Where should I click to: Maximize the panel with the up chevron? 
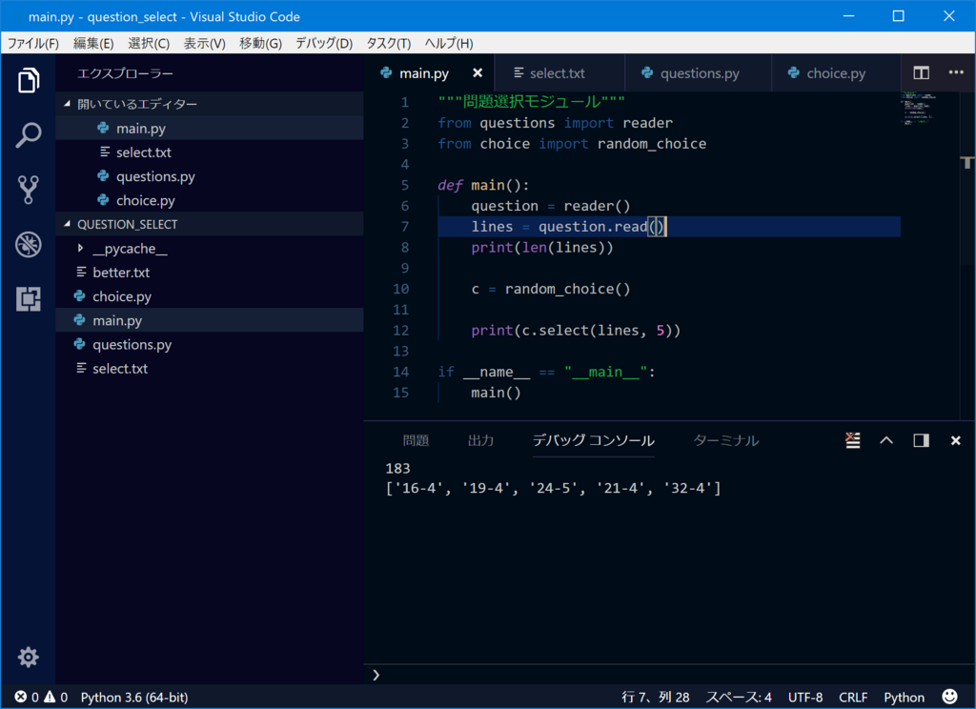click(x=886, y=440)
